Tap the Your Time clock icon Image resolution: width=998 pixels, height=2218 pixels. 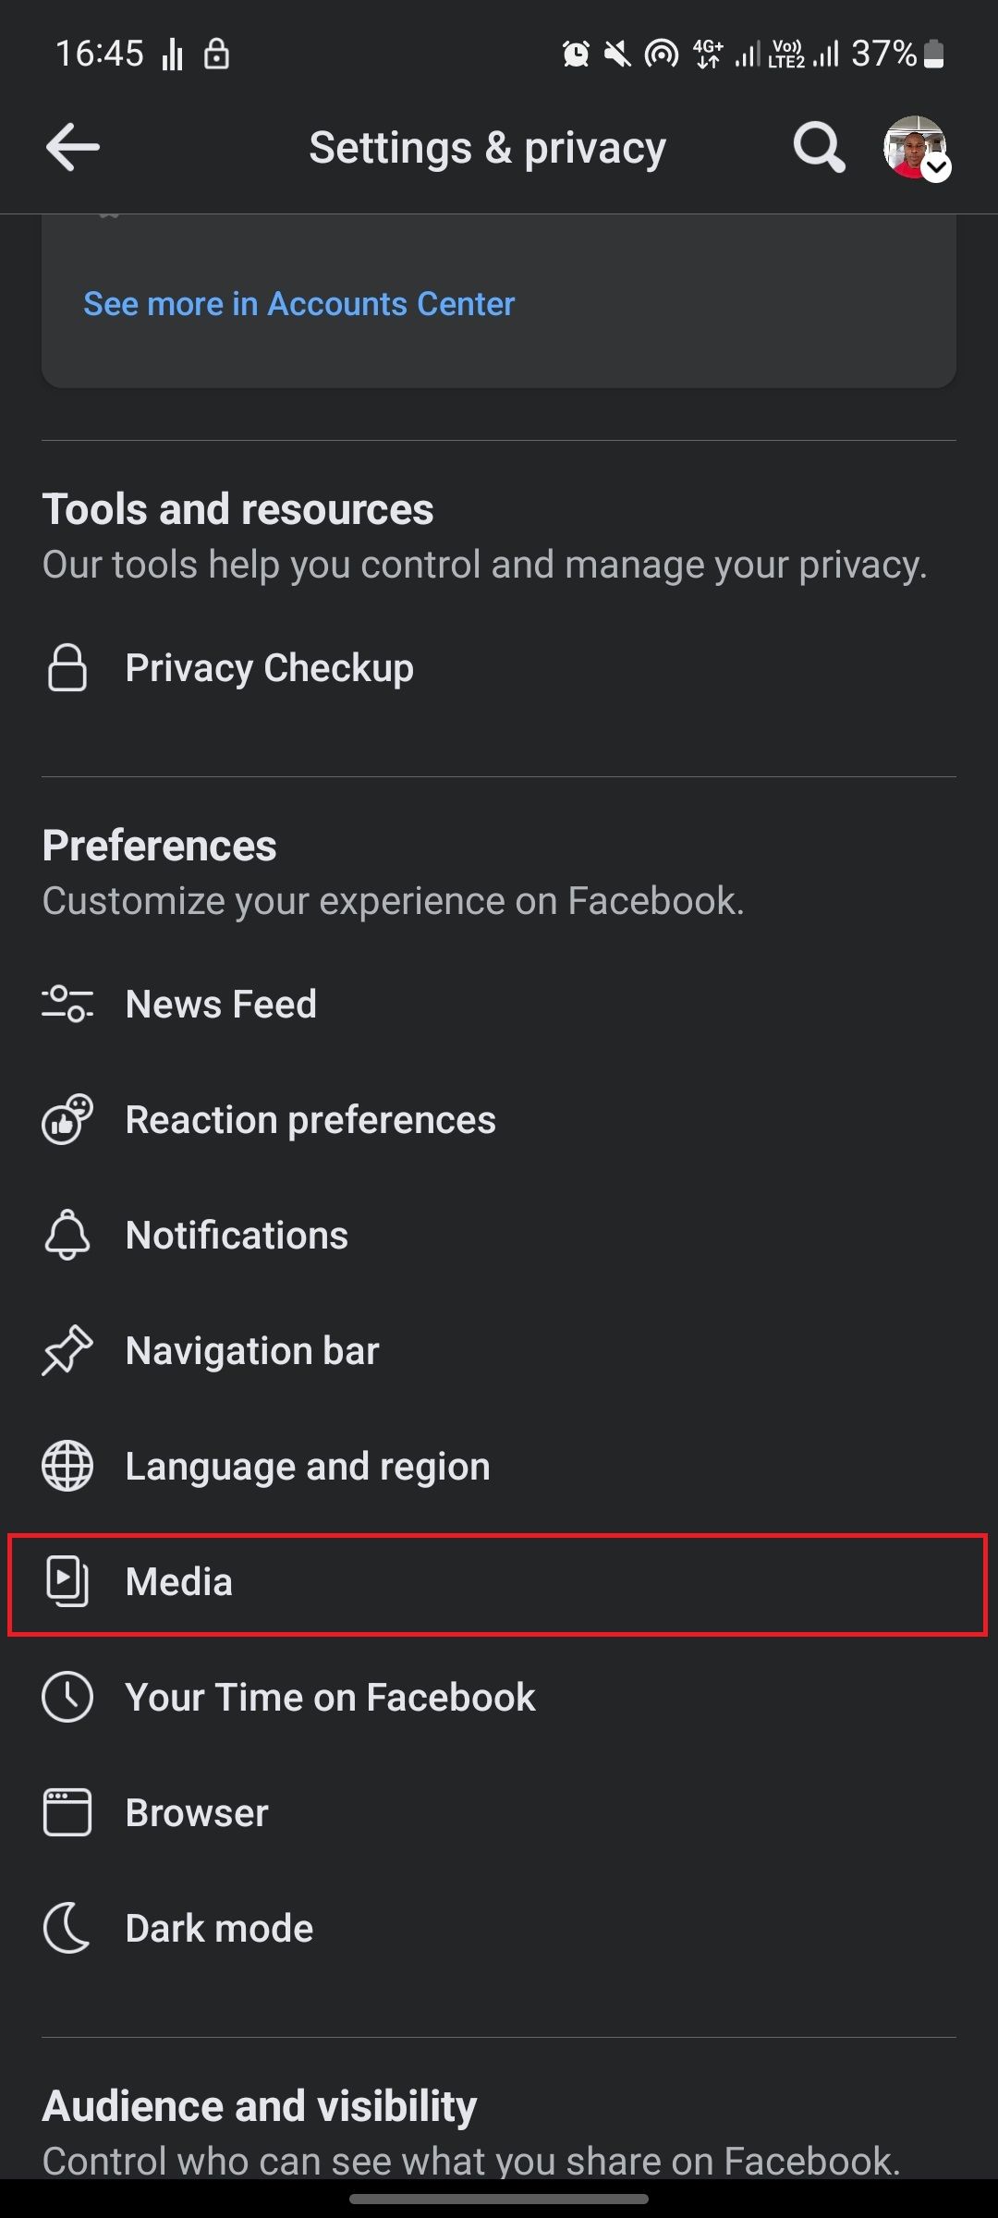click(x=67, y=1698)
